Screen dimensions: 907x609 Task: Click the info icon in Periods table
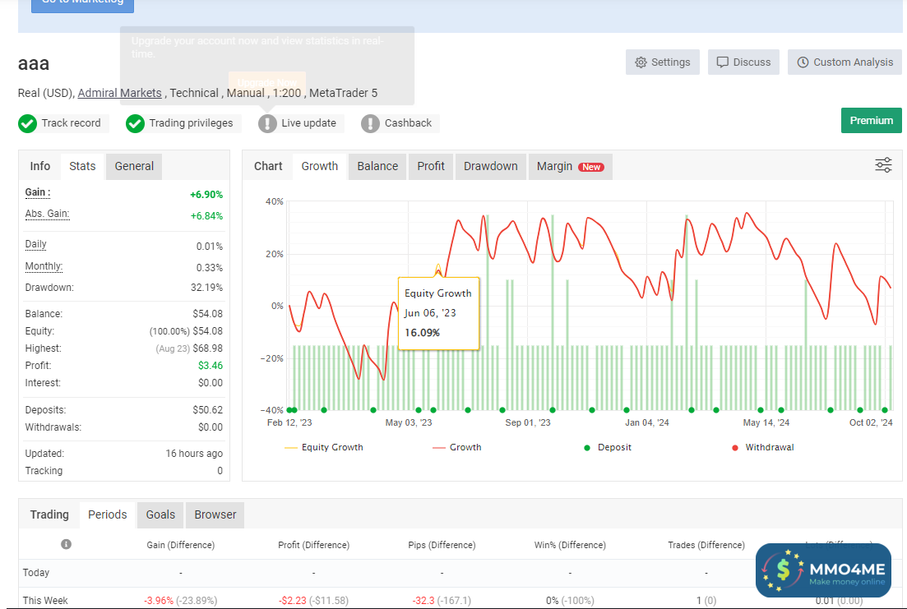66,544
